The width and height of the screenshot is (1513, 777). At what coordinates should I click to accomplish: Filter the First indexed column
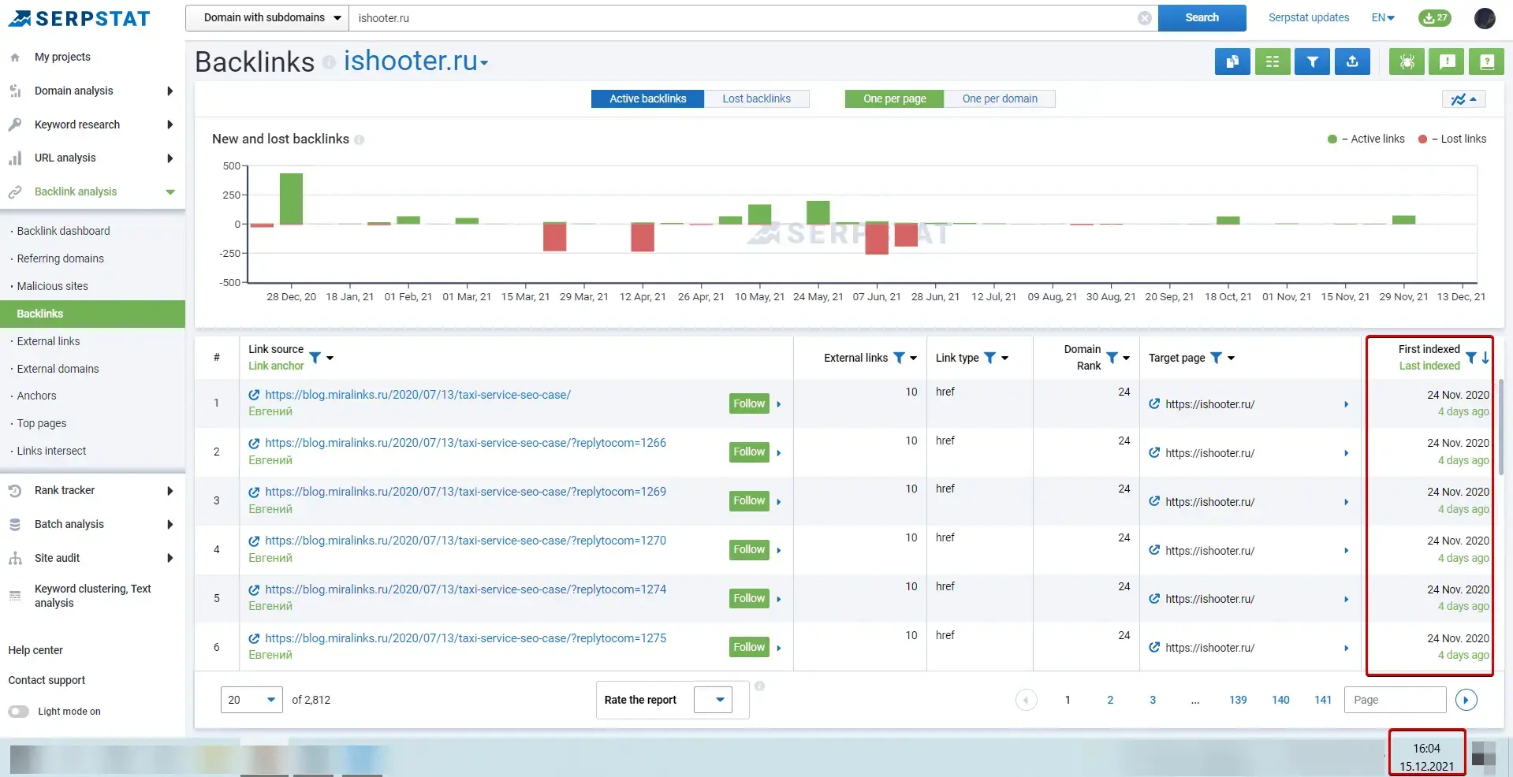click(x=1471, y=358)
